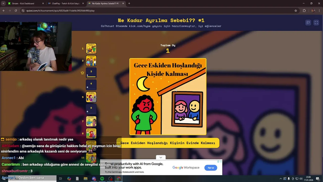The height and width of the screenshot is (182, 323).
Task: Select vote slot number 6
Action: 91,109
